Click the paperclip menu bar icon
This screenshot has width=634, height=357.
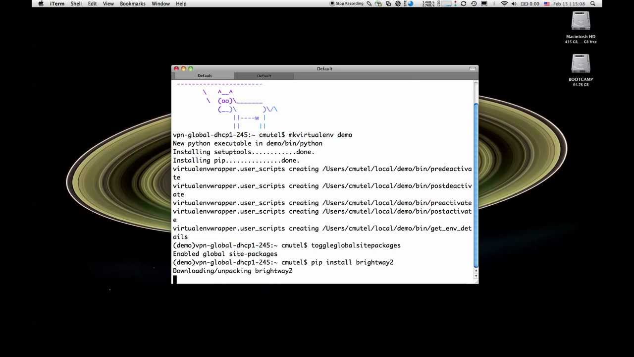pyautogui.click(x=369, y=3)
